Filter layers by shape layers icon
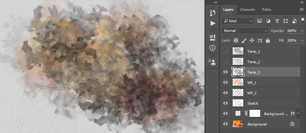The height and width of the screenshot is (133, 306). (285, 21)
